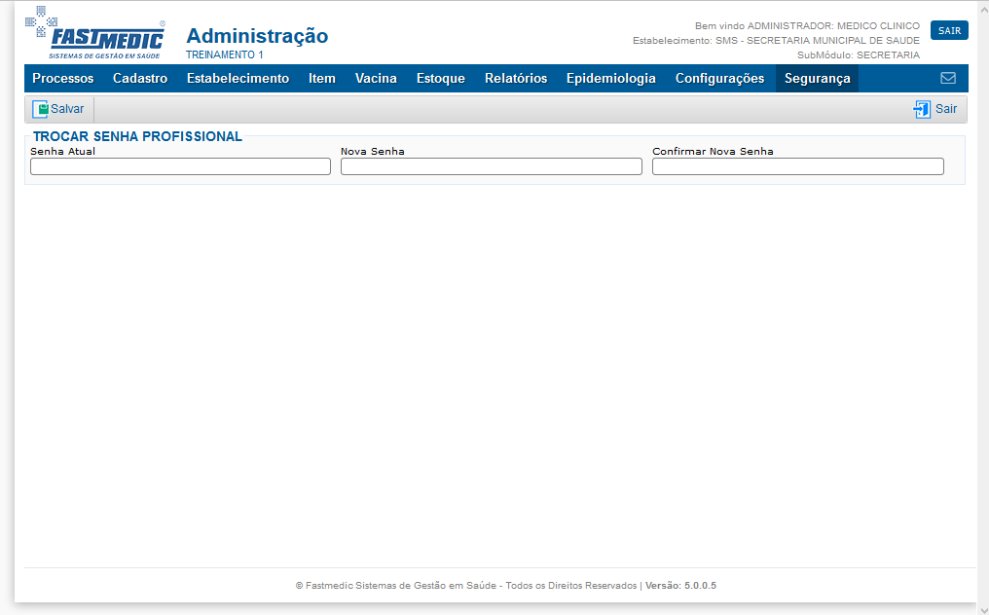Viewport: 989px width, 615px height.
Task: Click the Sair door icon in toolbar
Action: pyautogui.click(x=922, y=109)
